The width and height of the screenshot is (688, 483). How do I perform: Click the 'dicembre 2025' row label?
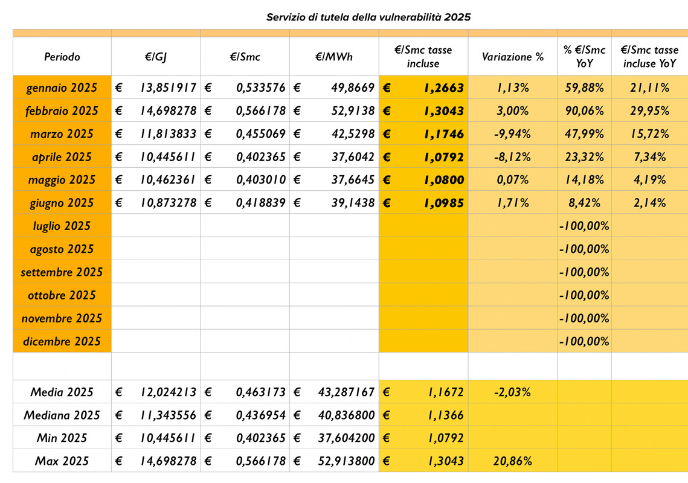(62, 341)
